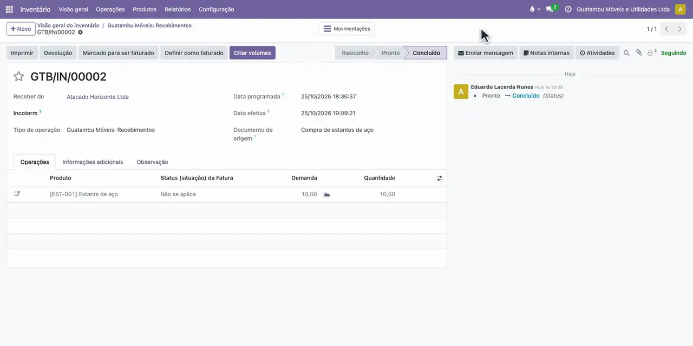
Task: Click the company name Guatambu Móveis e Utilidades Ltda
Action: point(623,9)
